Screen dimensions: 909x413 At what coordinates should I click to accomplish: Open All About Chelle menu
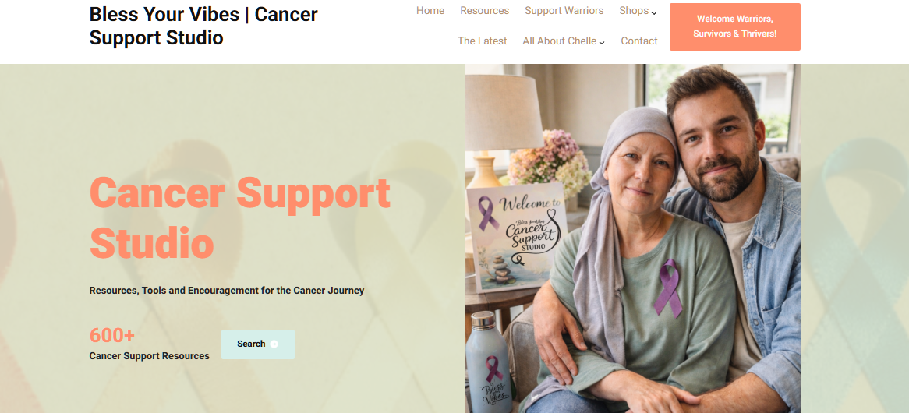pyautogui.click(x=560, y=41)
